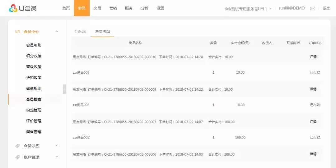This screenshot has height=168, width=336.
Task: Open 储值规则 in sidebar
Action: click(34, 89)
